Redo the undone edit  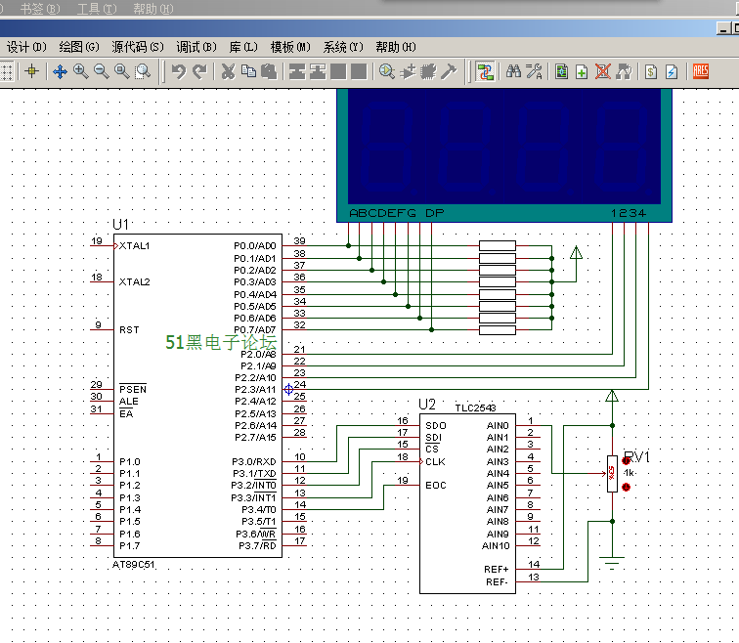pyautogui.click(x=199, y=71)
